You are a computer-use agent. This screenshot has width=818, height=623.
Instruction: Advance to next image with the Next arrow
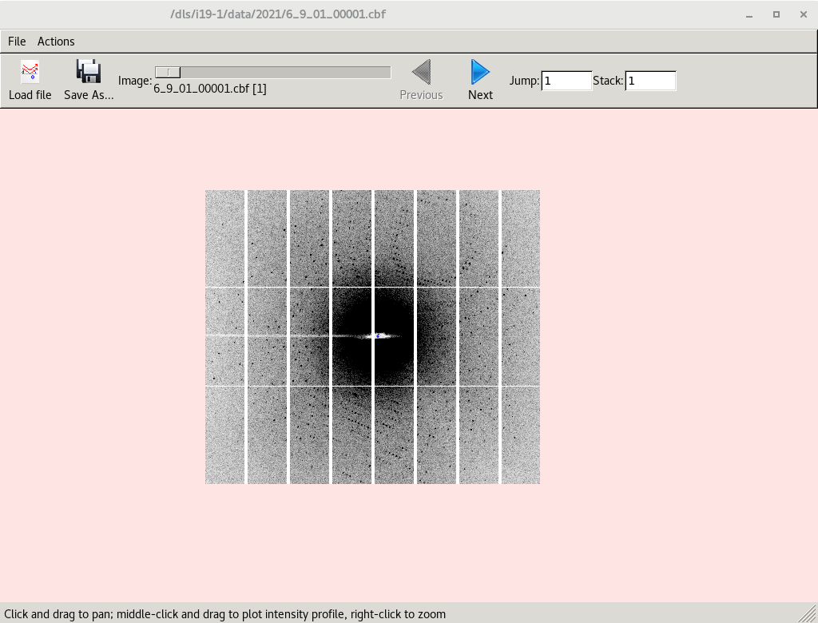[x=479, y=72]
